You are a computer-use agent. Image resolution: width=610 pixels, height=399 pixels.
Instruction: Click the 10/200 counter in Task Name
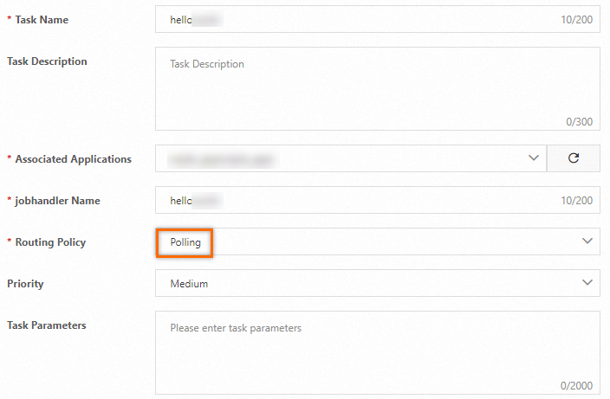(x=577, y=19)
